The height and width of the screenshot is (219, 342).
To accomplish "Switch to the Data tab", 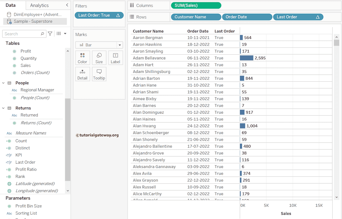I will (10, 5).
